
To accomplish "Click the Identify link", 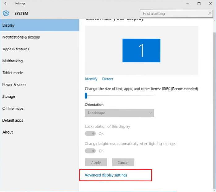I will [x=91, y=79].
